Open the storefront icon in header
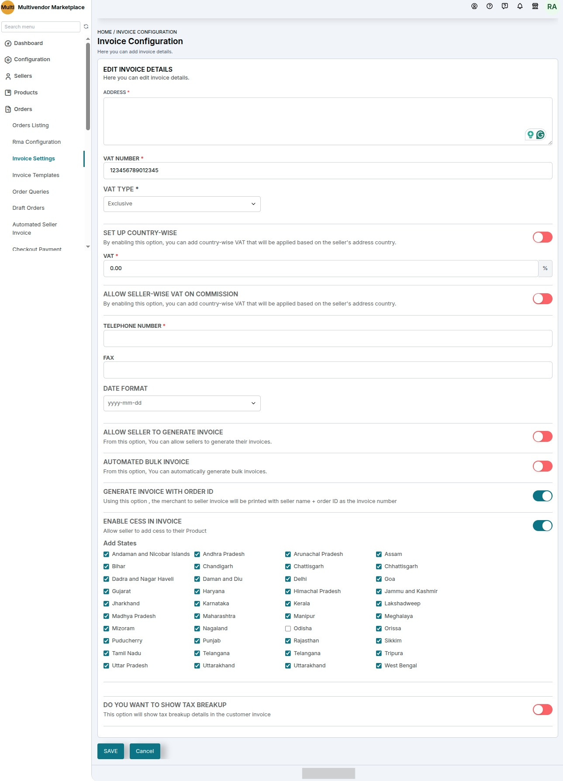 pos(535,6)
